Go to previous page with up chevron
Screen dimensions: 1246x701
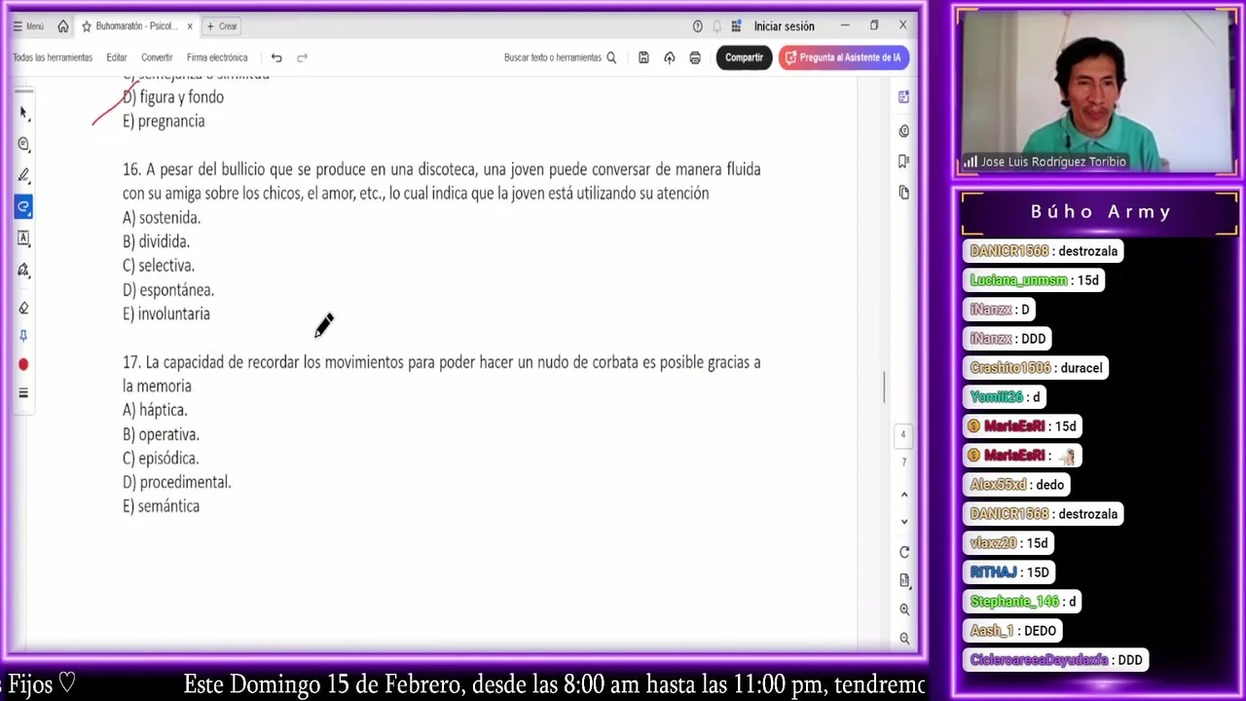pos(903,495)
